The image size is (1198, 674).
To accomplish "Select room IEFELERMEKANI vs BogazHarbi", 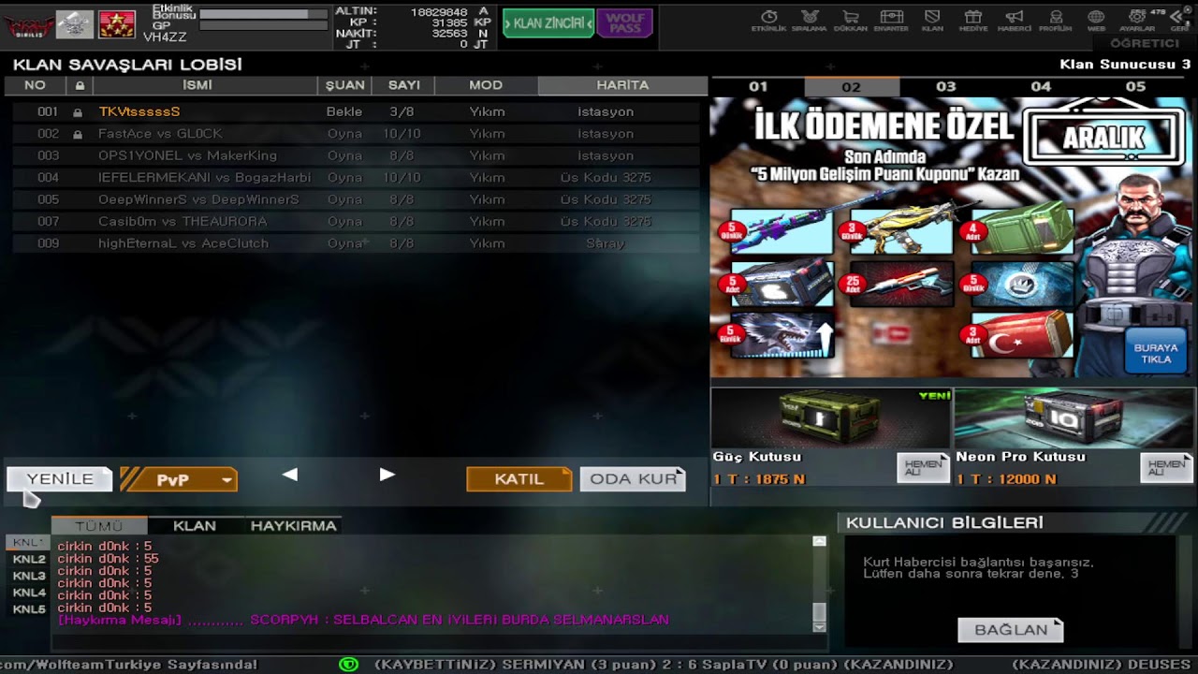I will [356, 178].
